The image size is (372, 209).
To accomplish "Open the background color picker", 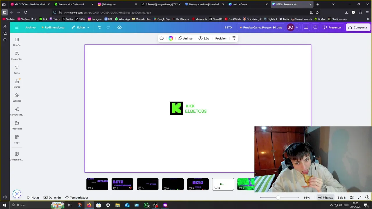I will tap(171, 38).
